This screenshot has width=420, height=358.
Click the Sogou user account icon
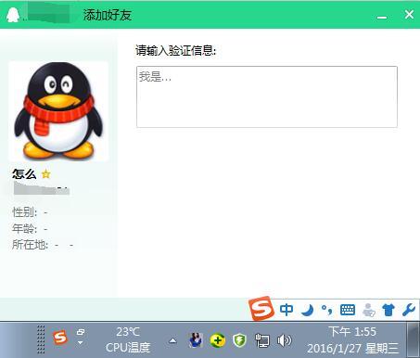tap(368, 310)
